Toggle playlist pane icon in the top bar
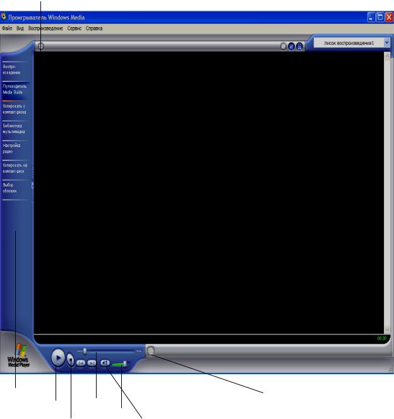The height and width of the screenshot is (419, 394). (x=299, y=47)
